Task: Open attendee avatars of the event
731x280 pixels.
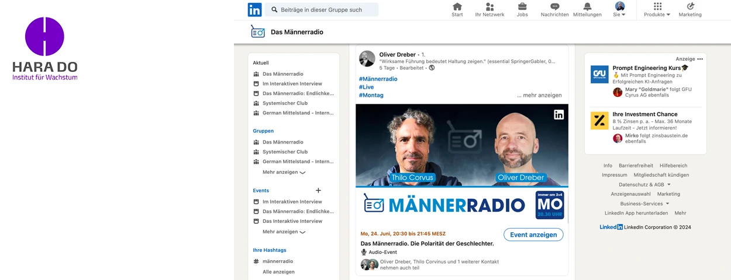Action: [370, 265]
